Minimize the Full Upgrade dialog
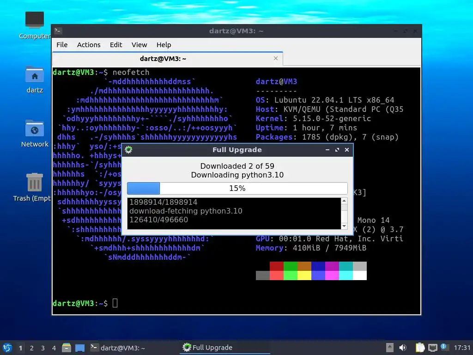 click(x=327, y=150)
